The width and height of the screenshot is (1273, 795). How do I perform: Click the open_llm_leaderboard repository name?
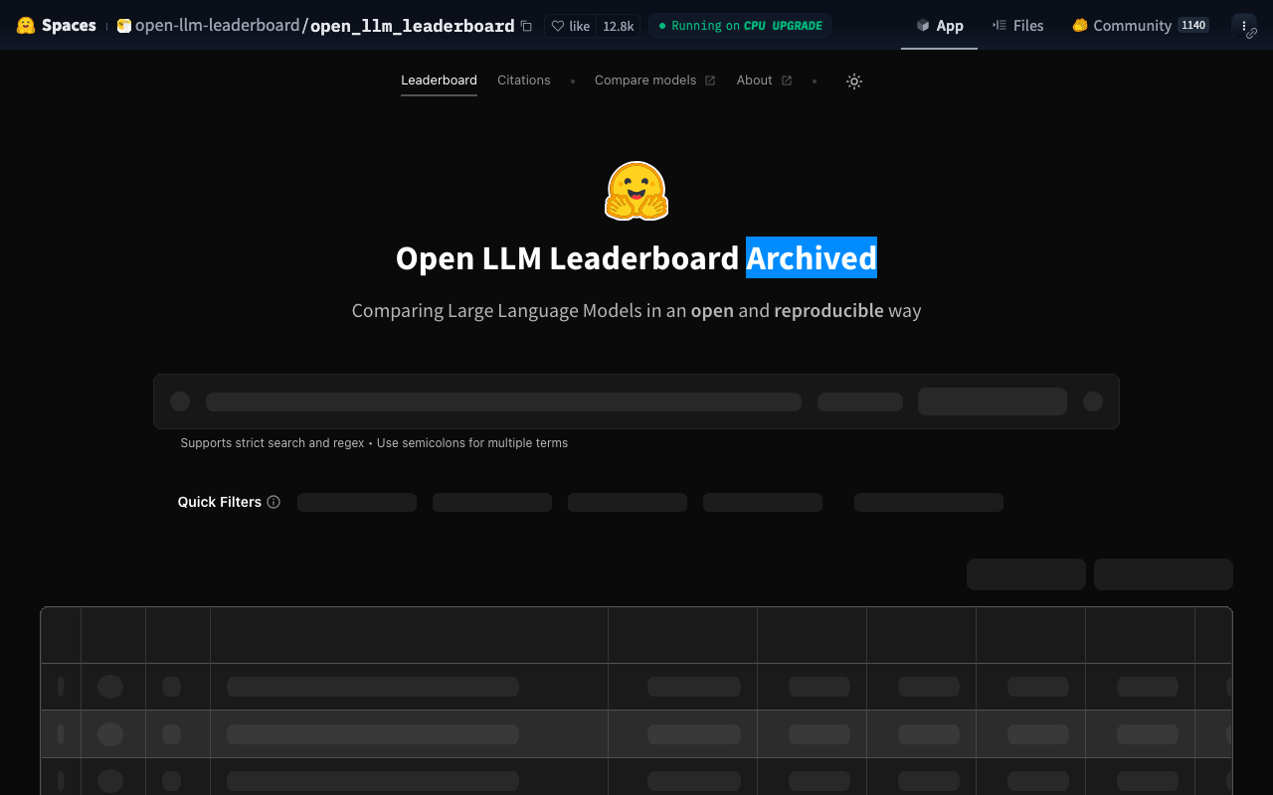click(x=412, y=26)
